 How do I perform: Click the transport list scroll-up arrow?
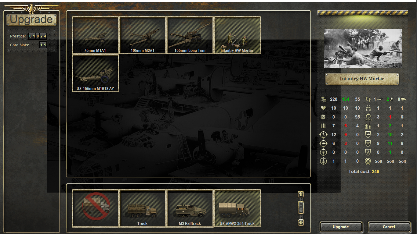[301, 194]
